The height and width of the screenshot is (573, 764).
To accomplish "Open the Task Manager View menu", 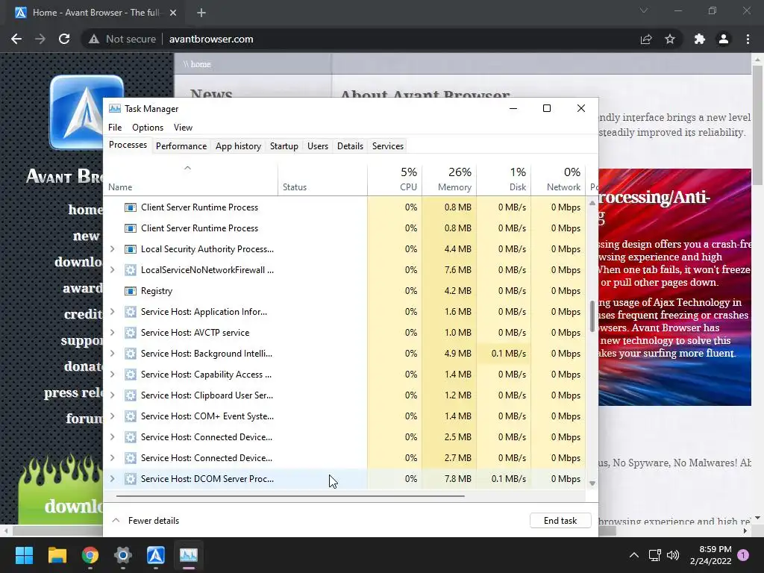I will [x=184, y=127].
